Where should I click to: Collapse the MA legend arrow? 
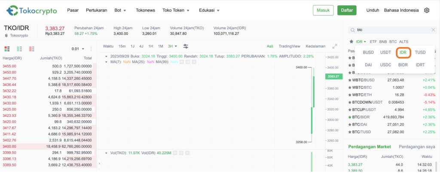(107, 62)
